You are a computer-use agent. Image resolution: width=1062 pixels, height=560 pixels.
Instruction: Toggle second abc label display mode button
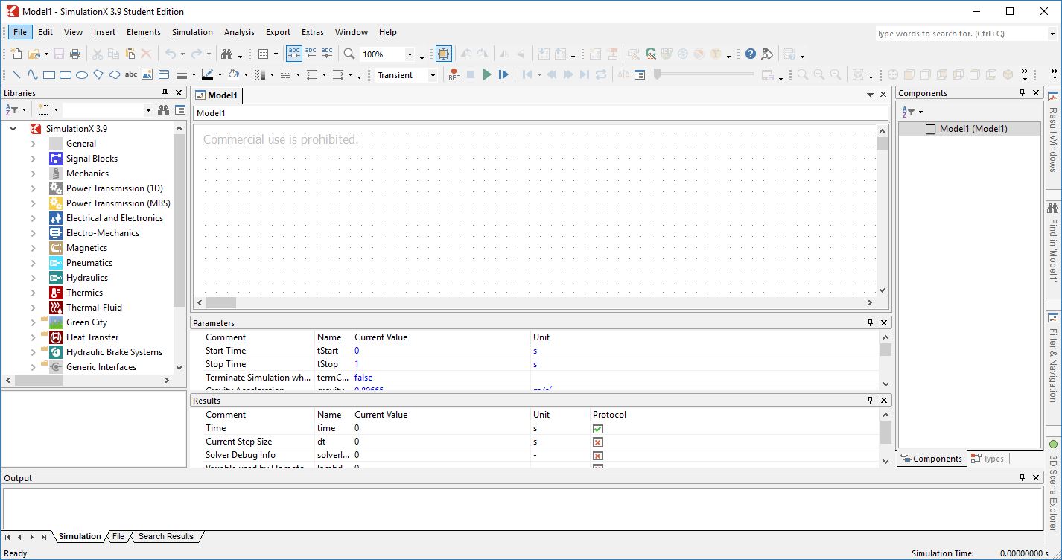coord(311,54)
